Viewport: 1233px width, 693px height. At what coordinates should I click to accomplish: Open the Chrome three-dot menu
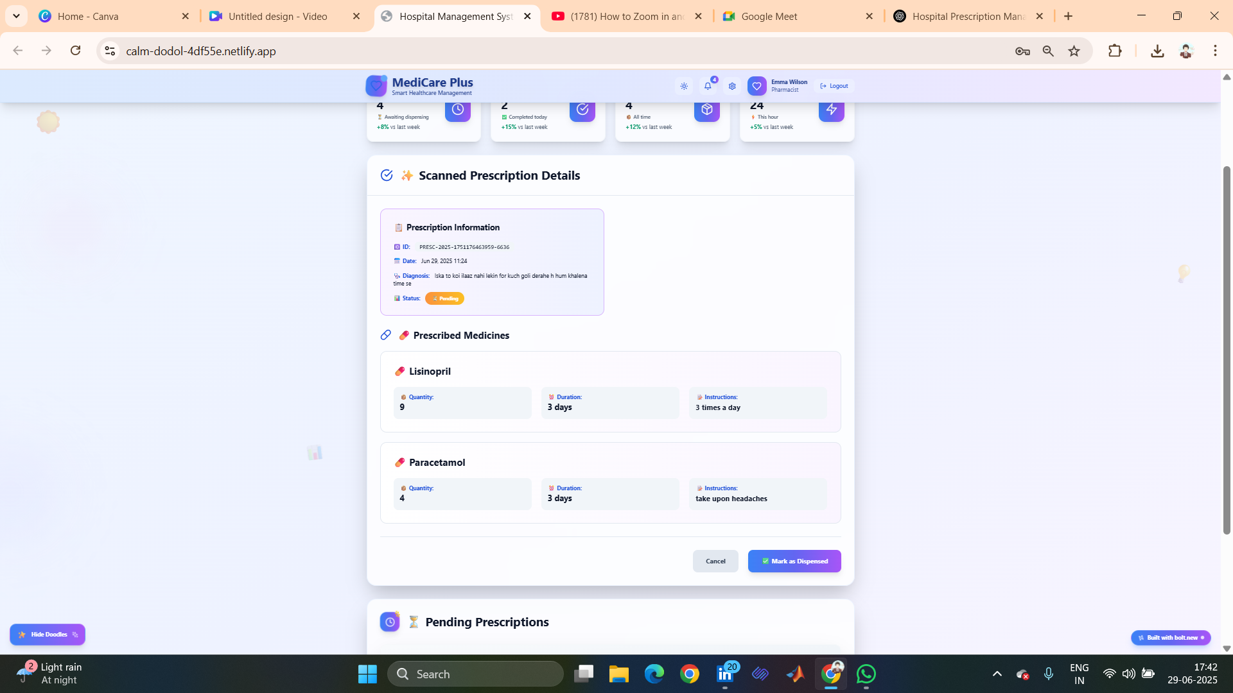[x=1215, y=51]
